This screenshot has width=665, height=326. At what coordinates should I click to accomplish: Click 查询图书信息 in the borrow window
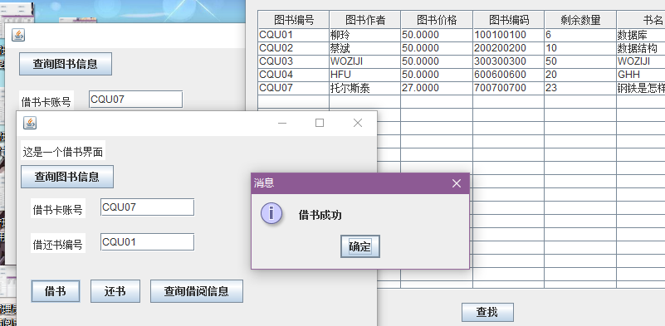[67, 177]
